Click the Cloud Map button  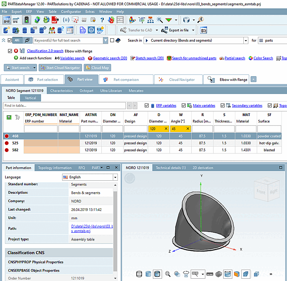pos(97,68)
